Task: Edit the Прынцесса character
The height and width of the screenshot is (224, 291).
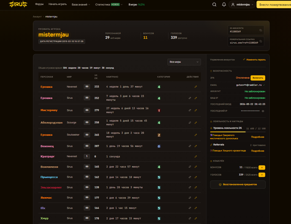Action: 196,177
